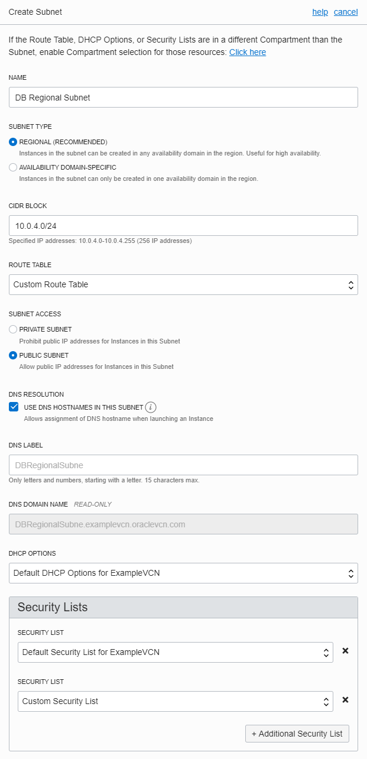Screen dimensions: 367x762
Task: Click the DNS hostnames info icon
Action: 151,407
